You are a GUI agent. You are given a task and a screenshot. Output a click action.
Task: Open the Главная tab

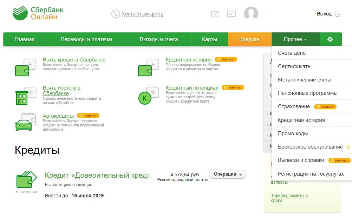point(25,39)
